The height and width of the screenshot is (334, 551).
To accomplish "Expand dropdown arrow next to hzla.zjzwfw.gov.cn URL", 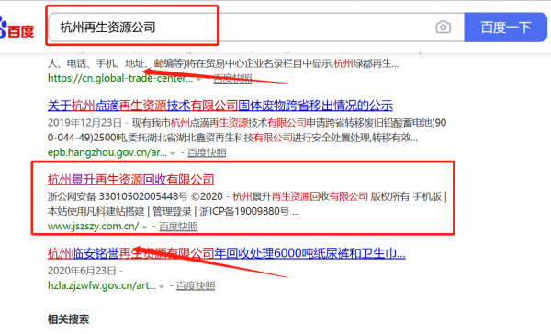I will coord(162,286).
